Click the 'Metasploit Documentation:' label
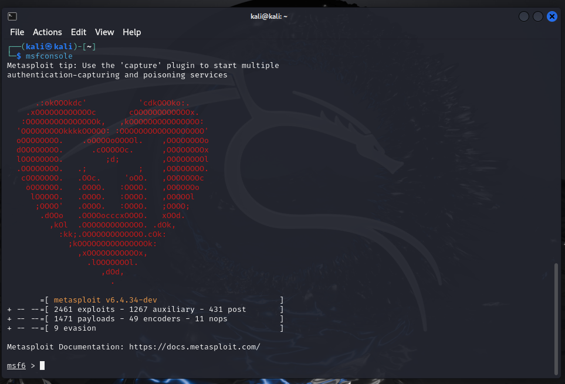 [x=65, y=347]
